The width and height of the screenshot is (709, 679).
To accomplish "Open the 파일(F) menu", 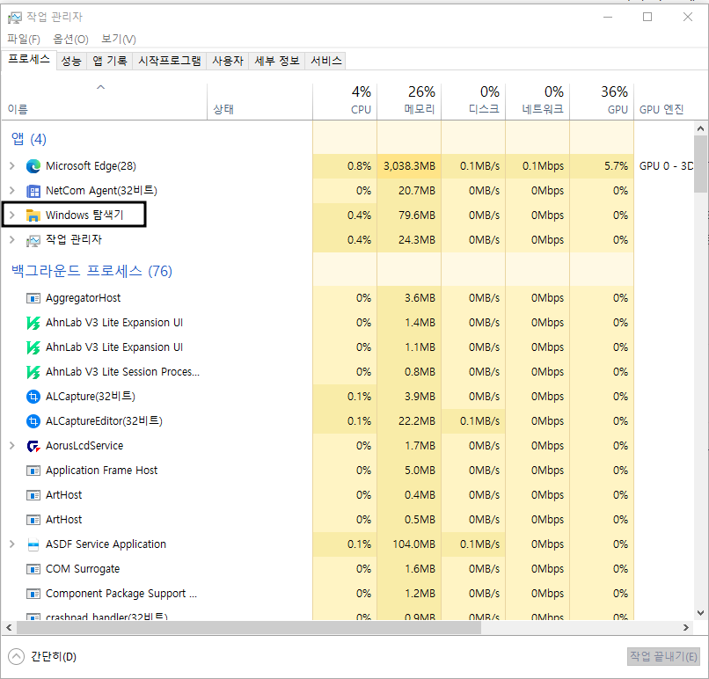I will [x=24, y=40].
